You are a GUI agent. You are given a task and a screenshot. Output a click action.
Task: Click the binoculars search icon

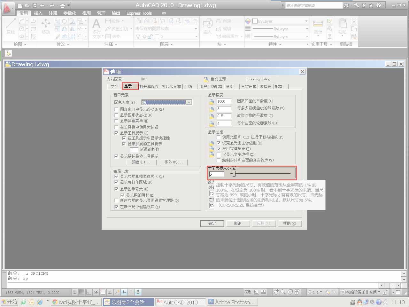point(346,5)
